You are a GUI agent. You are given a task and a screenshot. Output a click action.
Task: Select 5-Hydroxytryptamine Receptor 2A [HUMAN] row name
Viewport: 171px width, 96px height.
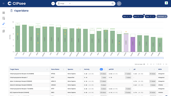22,74
